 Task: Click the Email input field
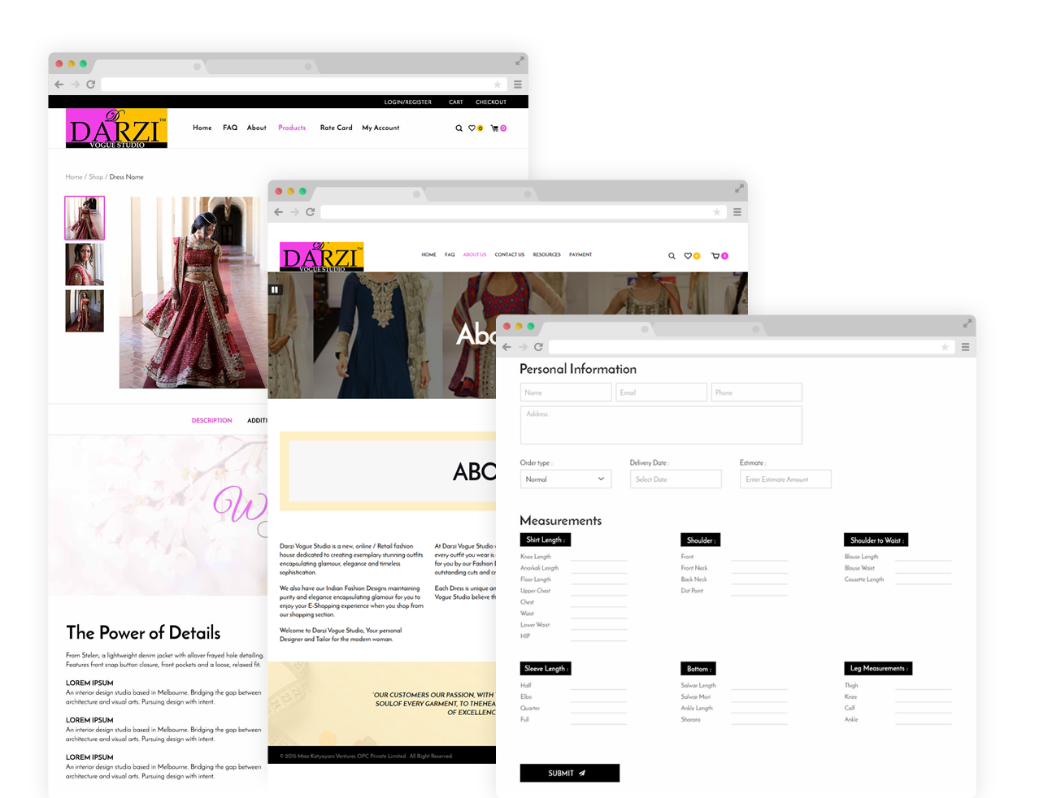pos(660,392)
